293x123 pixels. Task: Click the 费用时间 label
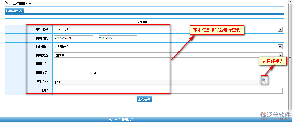[43, 38]
